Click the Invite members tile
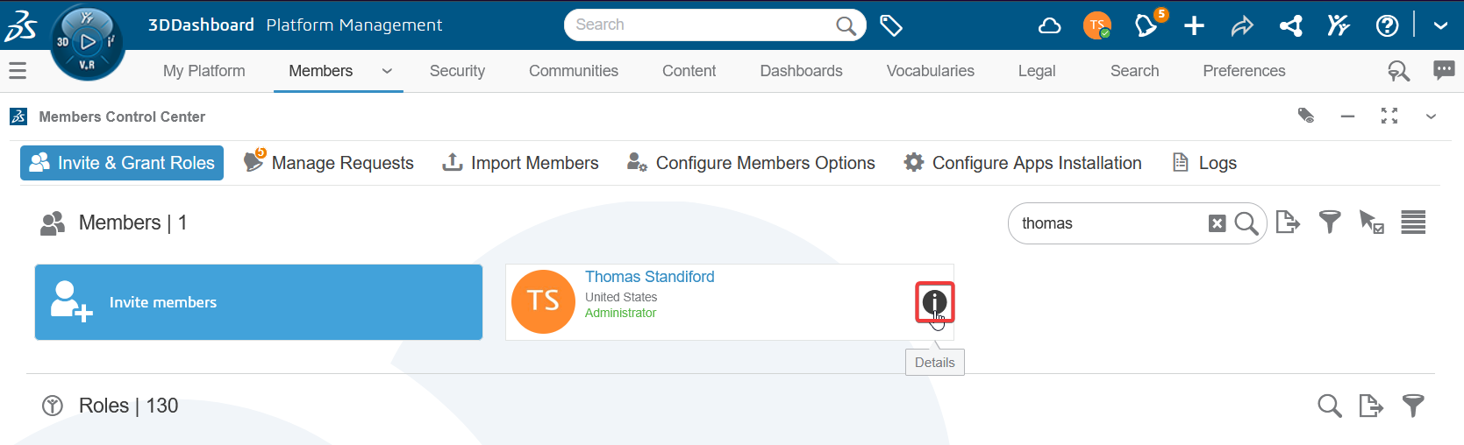 pyautogui.click(x=259, y=302)
